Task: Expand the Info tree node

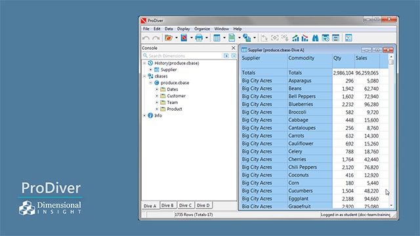Action: 144,115
